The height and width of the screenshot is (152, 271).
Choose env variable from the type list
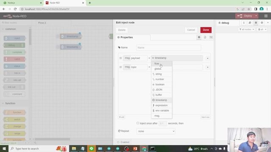pos(162,111)
